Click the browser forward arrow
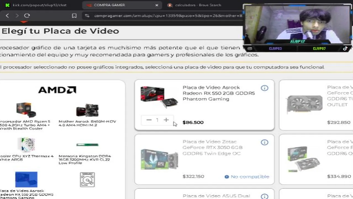 17,16
